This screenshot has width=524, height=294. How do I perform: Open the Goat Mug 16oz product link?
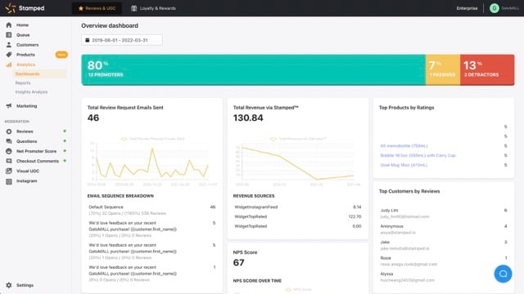[404, 165]
